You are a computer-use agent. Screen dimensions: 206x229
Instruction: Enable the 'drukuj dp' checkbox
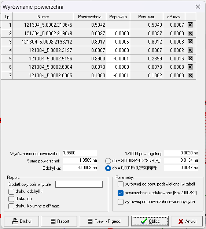point(11,199)
